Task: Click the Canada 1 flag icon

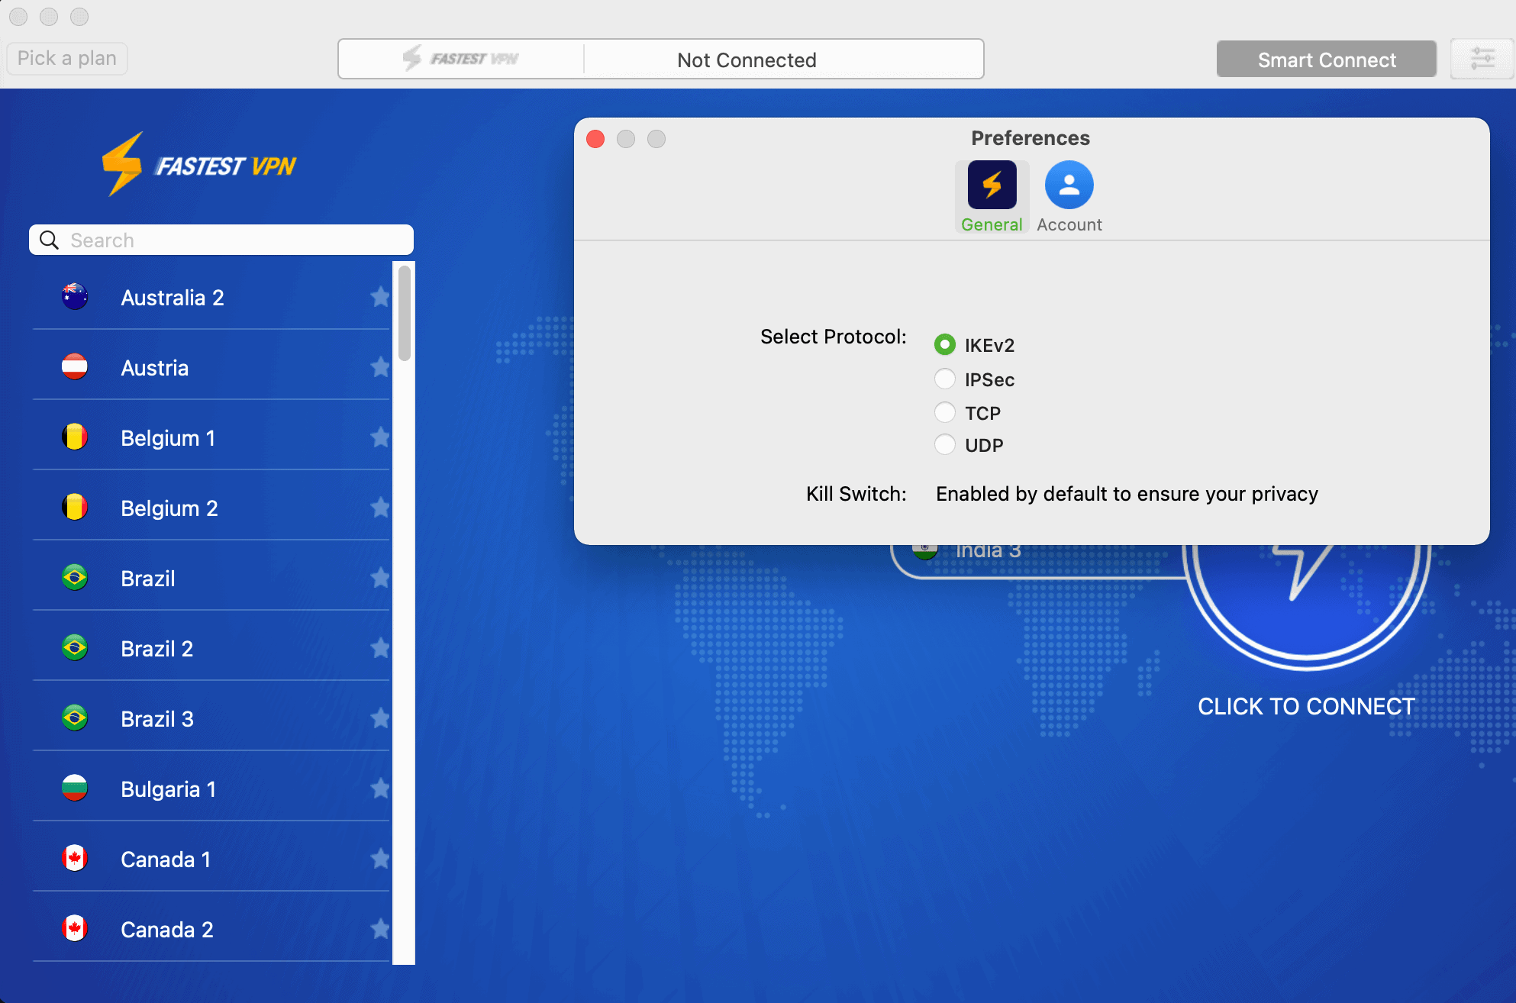Action: coord(74,859)
